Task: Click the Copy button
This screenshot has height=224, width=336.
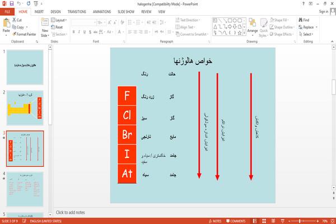Action: [x=20, y=27]
